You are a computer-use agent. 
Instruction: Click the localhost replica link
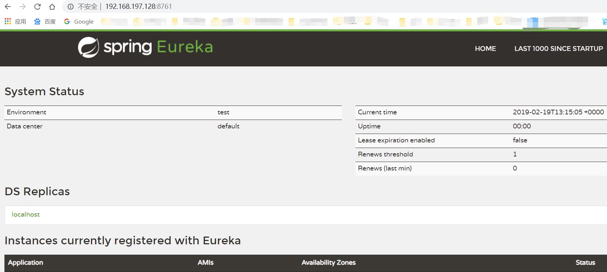click(x=26, y=214)
